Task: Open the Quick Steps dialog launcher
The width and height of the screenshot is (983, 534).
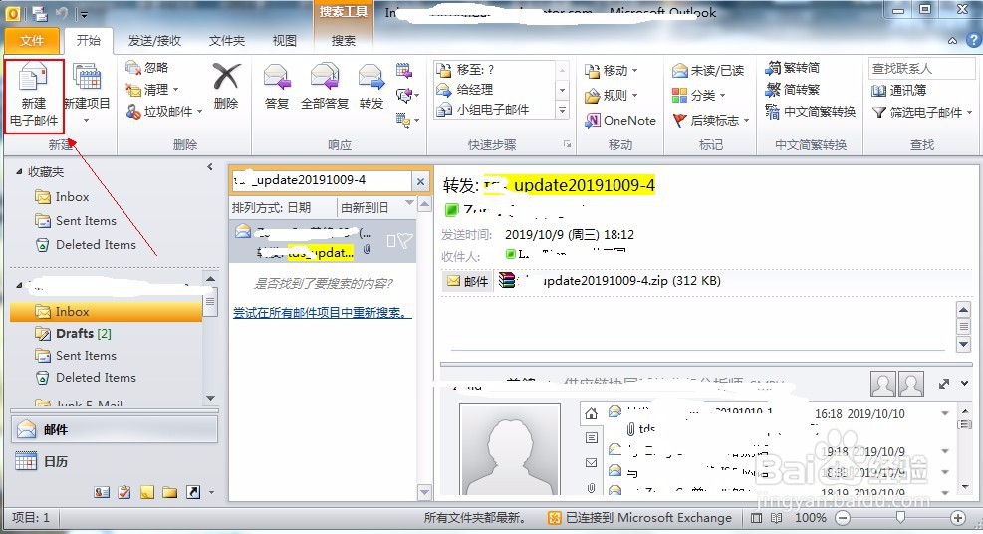Action: pos(568,144)
